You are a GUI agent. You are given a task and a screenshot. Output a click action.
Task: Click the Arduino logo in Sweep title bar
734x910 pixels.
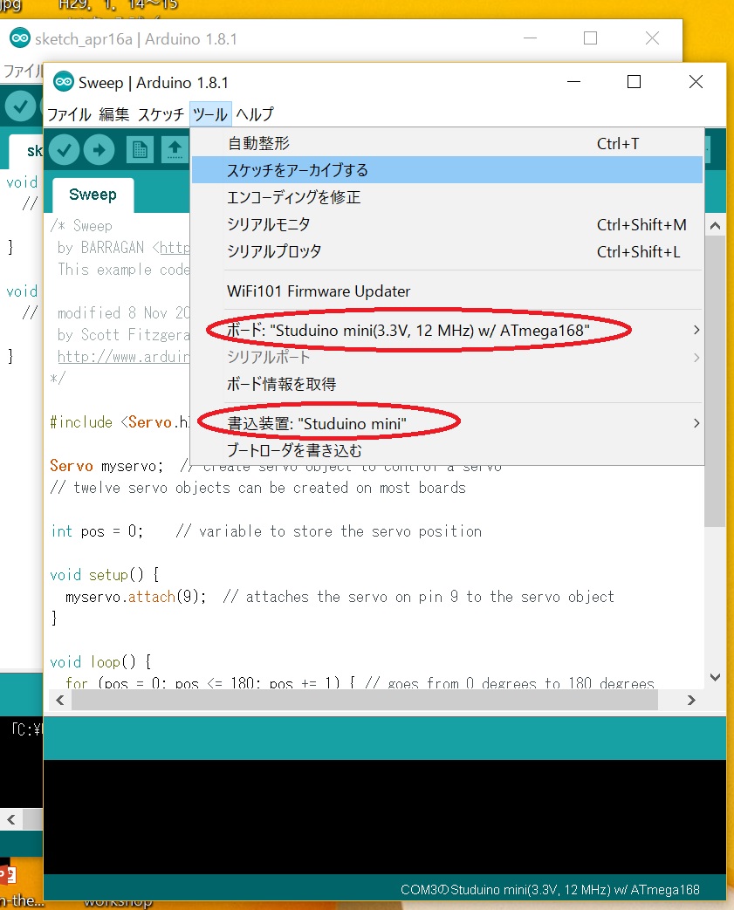pyautogui.click(x=63, y=82)
